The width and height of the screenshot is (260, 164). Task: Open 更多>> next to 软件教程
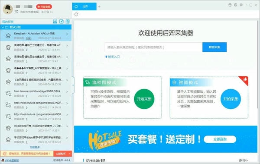click(243, 160)
